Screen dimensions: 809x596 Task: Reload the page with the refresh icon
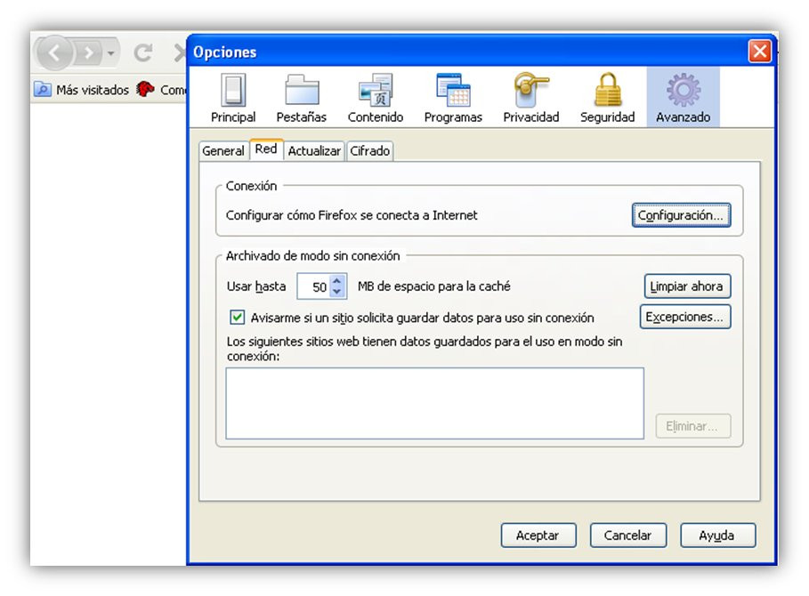143,52
